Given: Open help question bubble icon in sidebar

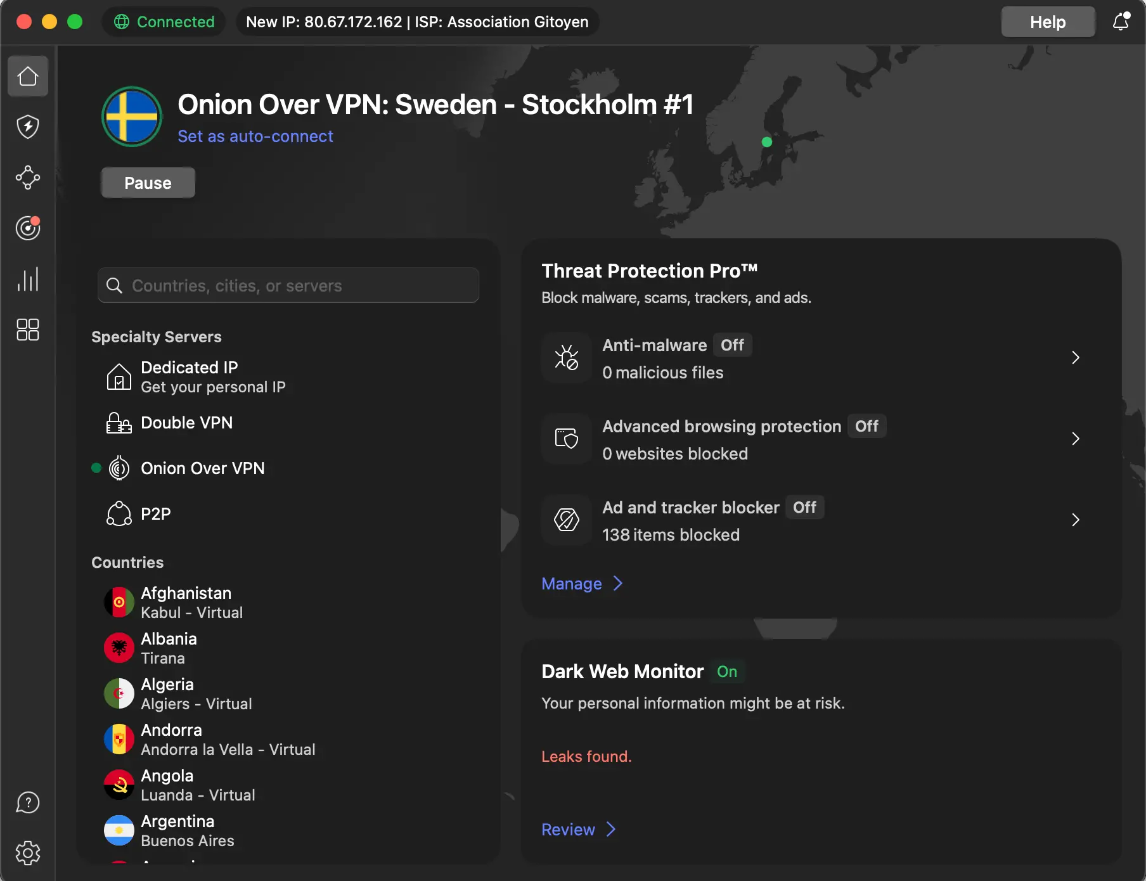Looking at the screenshot, I should (x=28, y=802).
